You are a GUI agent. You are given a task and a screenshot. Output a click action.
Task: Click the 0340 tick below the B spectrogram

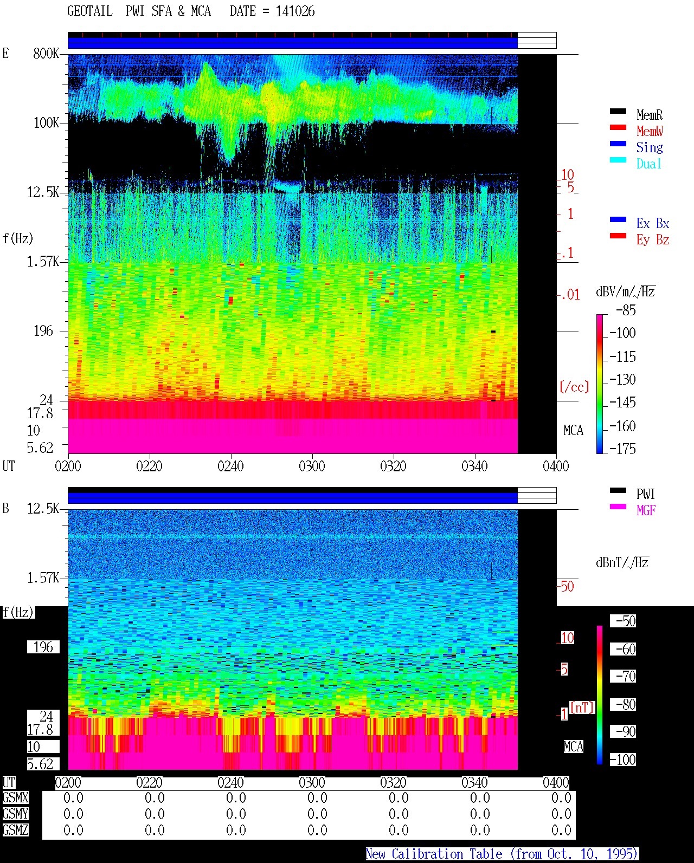click(474, 783)
